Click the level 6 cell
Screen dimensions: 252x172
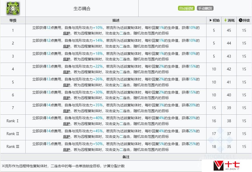tap(13, 95)
